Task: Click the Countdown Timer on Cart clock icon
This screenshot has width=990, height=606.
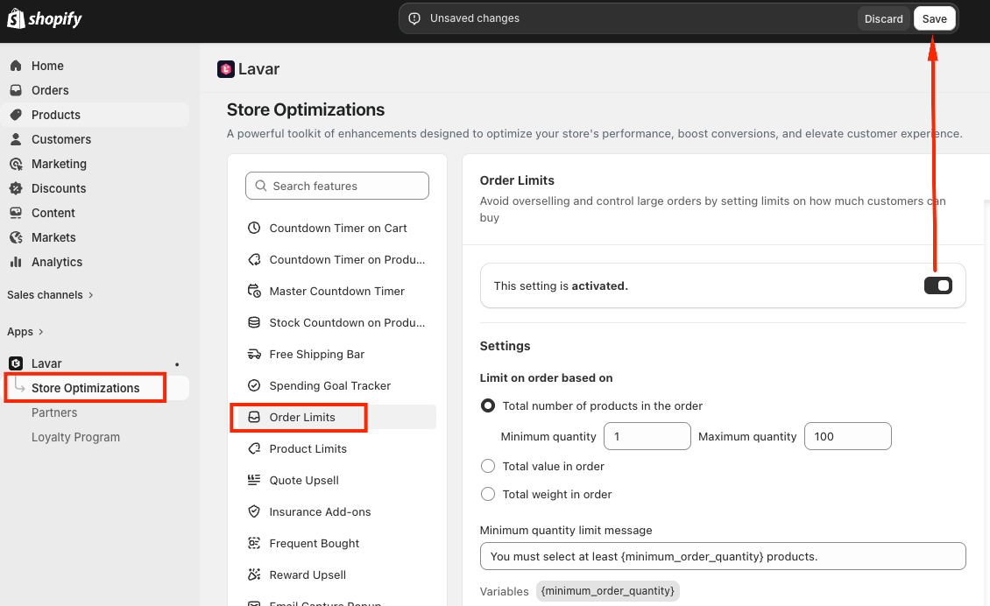Action: pyautogui.click(x=254, y=228)
